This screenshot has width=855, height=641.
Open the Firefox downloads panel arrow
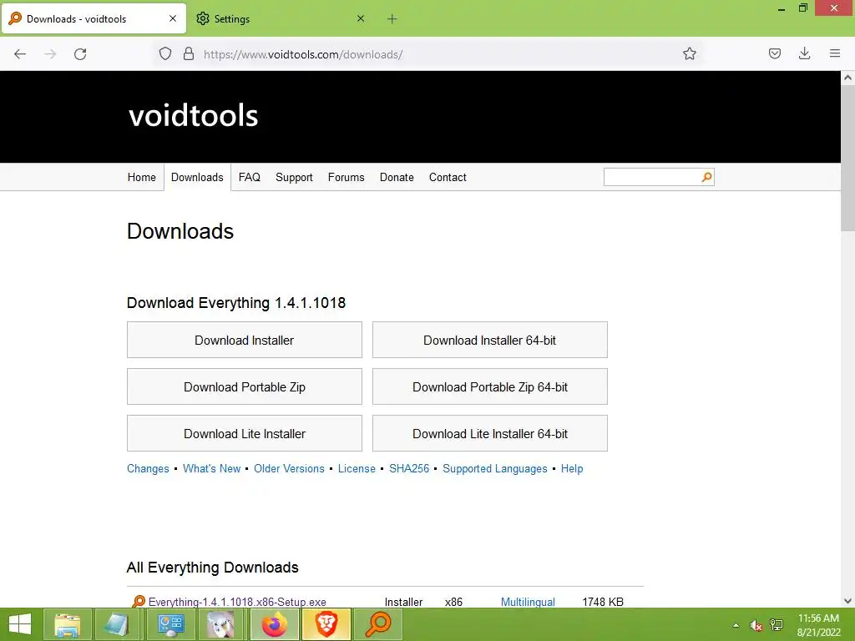coord(804,53)
